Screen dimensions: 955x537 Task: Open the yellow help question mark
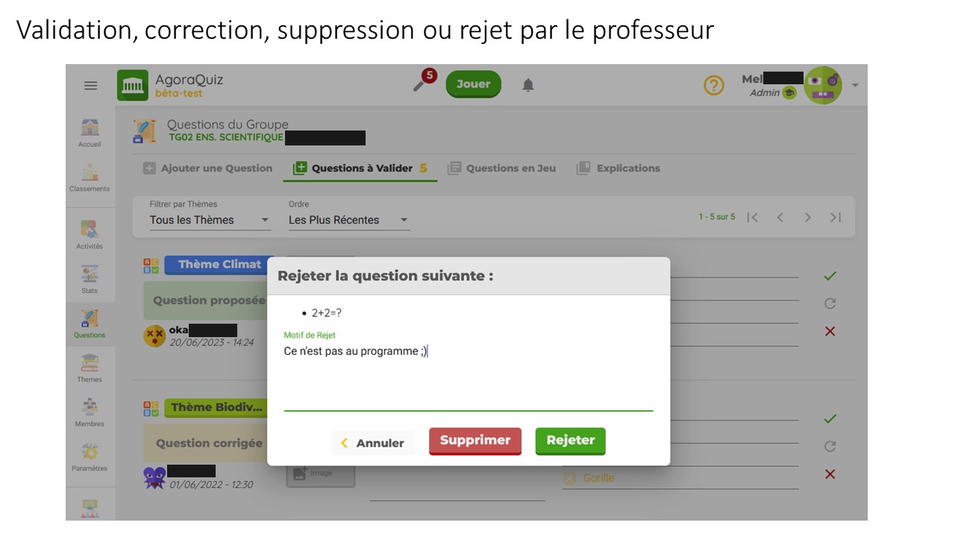pyautogui.click(x=714, y=86)
